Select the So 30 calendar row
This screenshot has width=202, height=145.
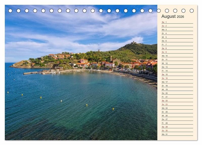coord(177,130)
